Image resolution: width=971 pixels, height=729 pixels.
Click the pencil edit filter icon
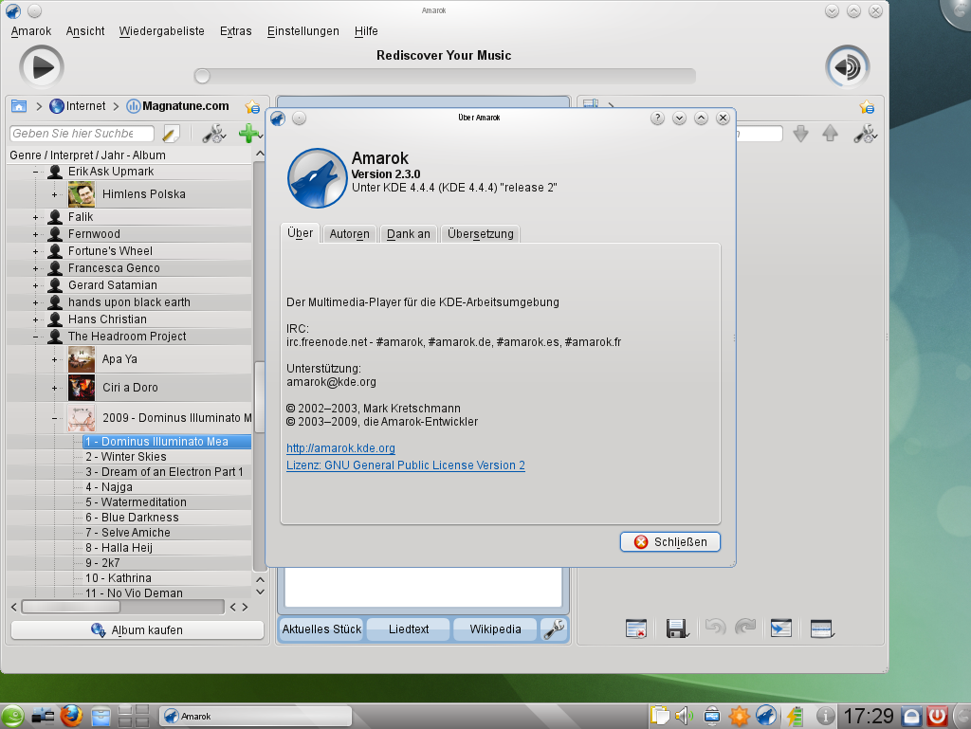pyautogui.click(x=172, y=134)
